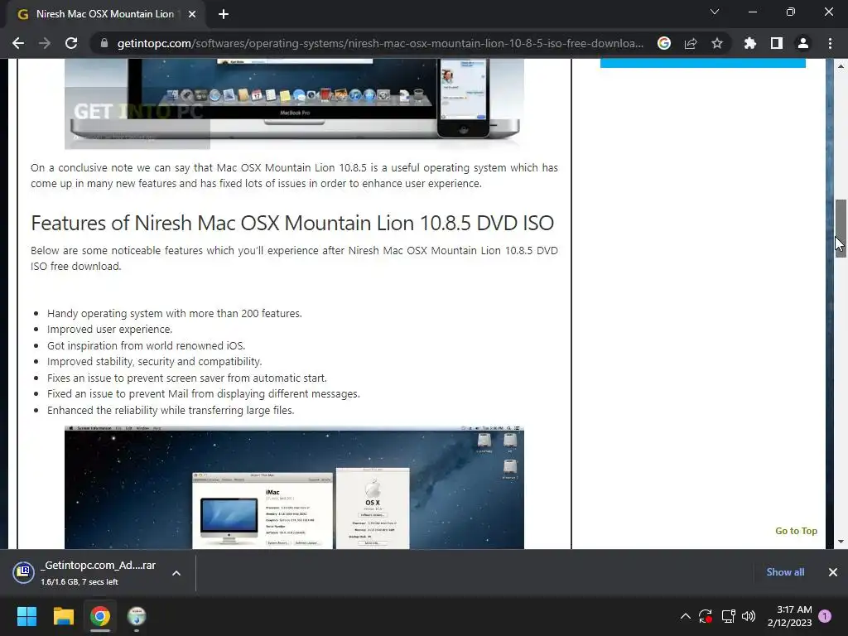Click "Got inspiration from world renowned iOS." text

pos(146,345)
